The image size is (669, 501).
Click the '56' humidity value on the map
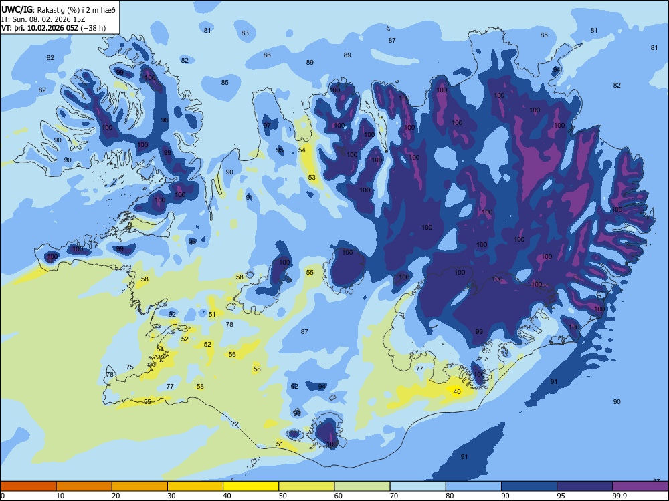tap(232, 355)
